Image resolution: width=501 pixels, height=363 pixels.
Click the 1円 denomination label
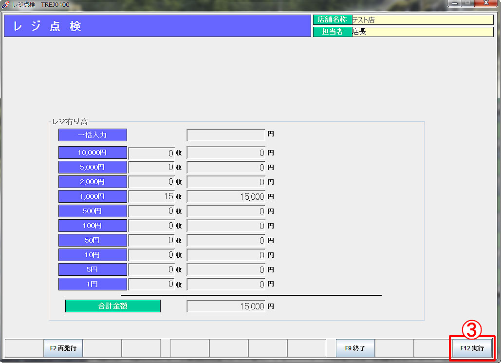93,284
